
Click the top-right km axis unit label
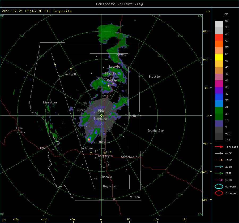[x=208, y=11]
